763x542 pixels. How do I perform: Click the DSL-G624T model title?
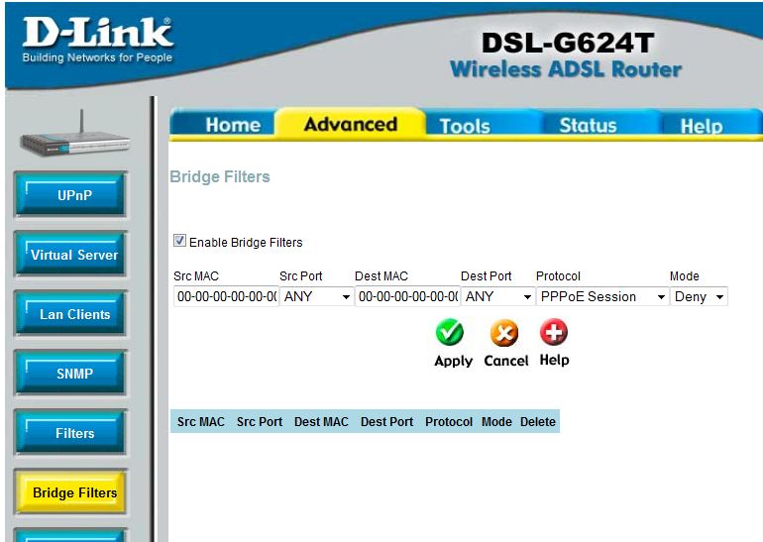point(568,43)
